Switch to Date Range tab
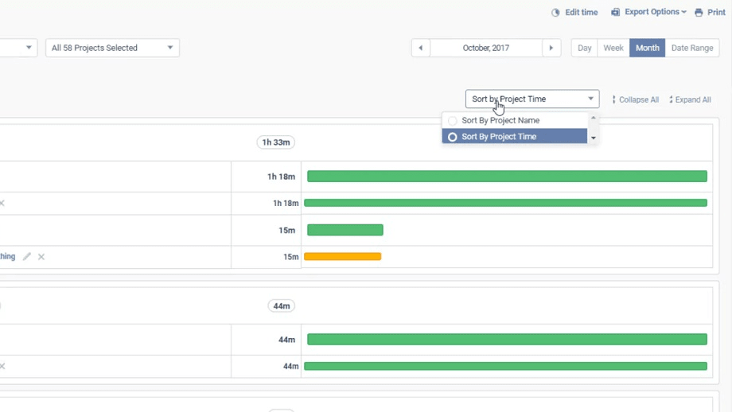 click(692, 48)
